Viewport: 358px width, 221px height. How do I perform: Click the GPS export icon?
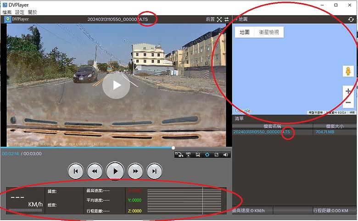188,155
